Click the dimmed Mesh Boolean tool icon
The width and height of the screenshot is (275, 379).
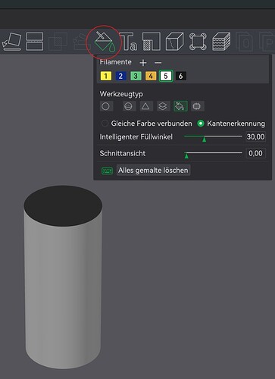58,42
